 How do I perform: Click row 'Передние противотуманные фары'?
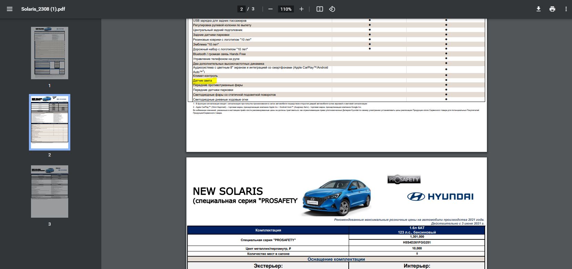coord(338,85)
